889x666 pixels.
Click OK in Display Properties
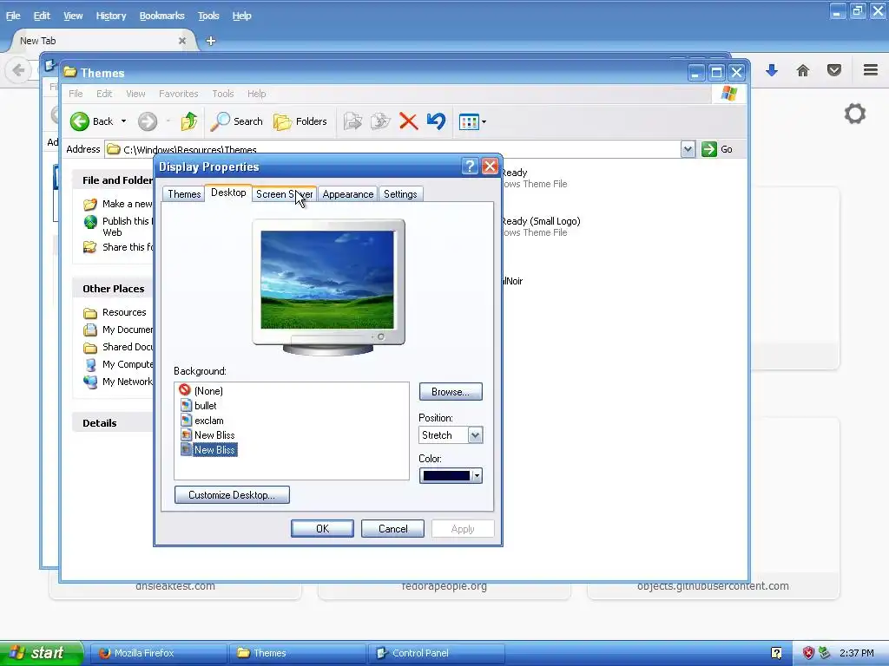click(322, 529)
